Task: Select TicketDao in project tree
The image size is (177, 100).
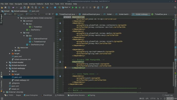Action: [x=38, y=27]
